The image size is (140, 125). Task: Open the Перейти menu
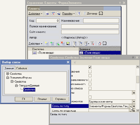(68, 14)
